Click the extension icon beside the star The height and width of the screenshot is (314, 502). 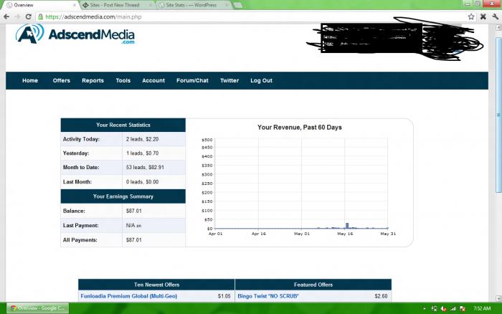pos(483,16)
